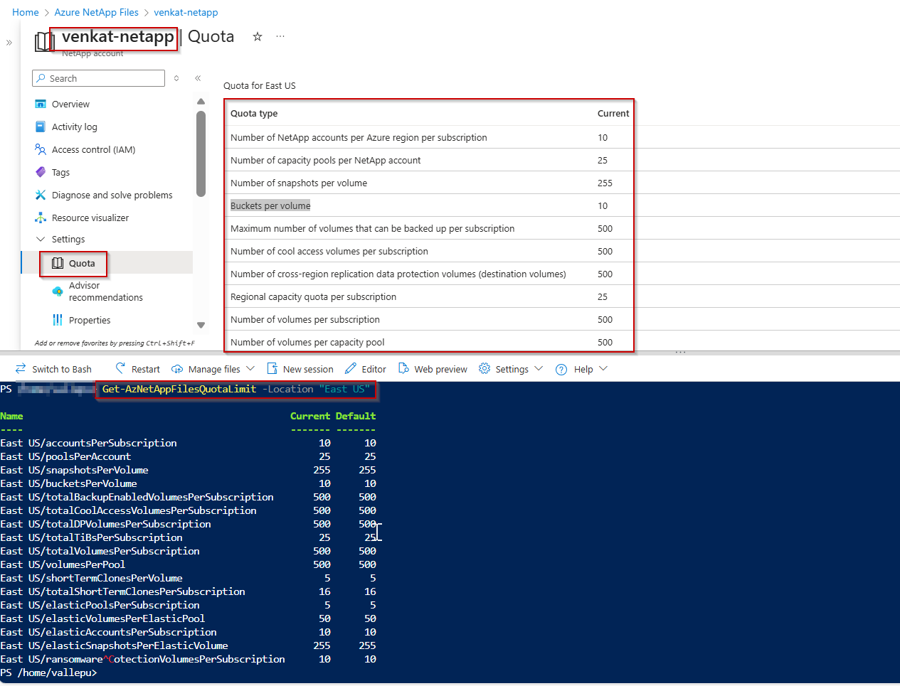
Task: Open Cloud Shell Settings dropdown
Action: tap(511, 369)
